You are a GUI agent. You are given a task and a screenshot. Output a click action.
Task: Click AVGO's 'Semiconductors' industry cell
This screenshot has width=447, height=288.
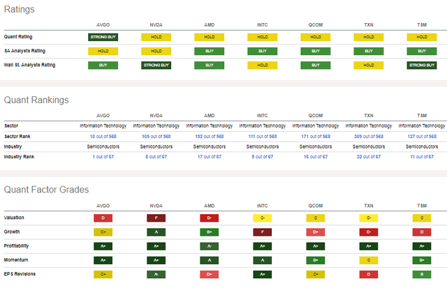[x=103, y=146]
